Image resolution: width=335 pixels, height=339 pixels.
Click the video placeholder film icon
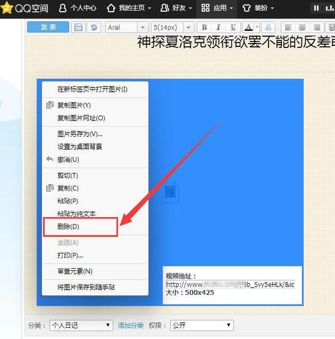click(170, 192)
